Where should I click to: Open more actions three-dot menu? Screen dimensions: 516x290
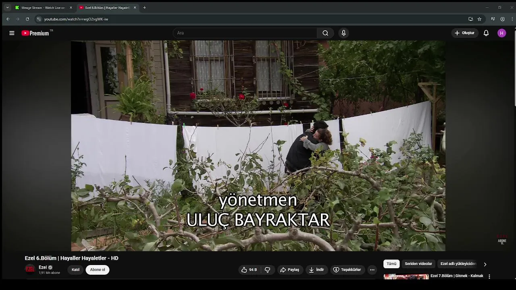click(372, 269)
